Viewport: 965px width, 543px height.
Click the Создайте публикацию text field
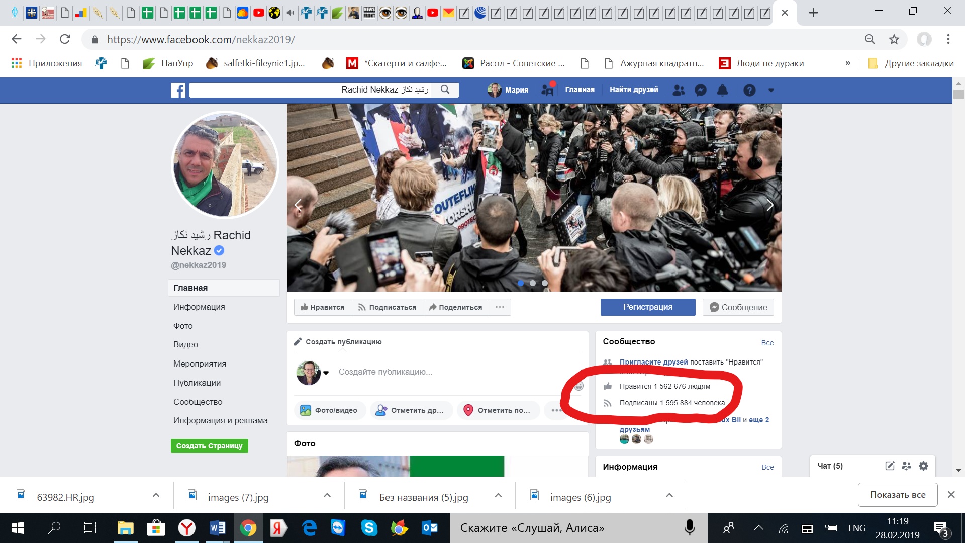click(x=385, y=372)
